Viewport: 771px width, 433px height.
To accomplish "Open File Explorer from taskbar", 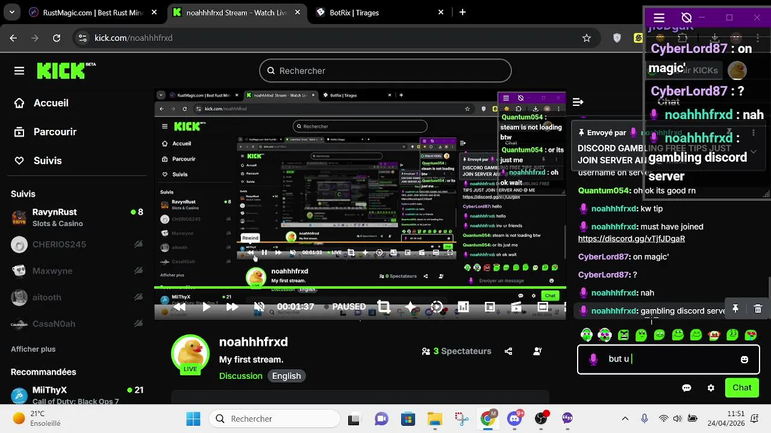I will [x=434, y=419].
